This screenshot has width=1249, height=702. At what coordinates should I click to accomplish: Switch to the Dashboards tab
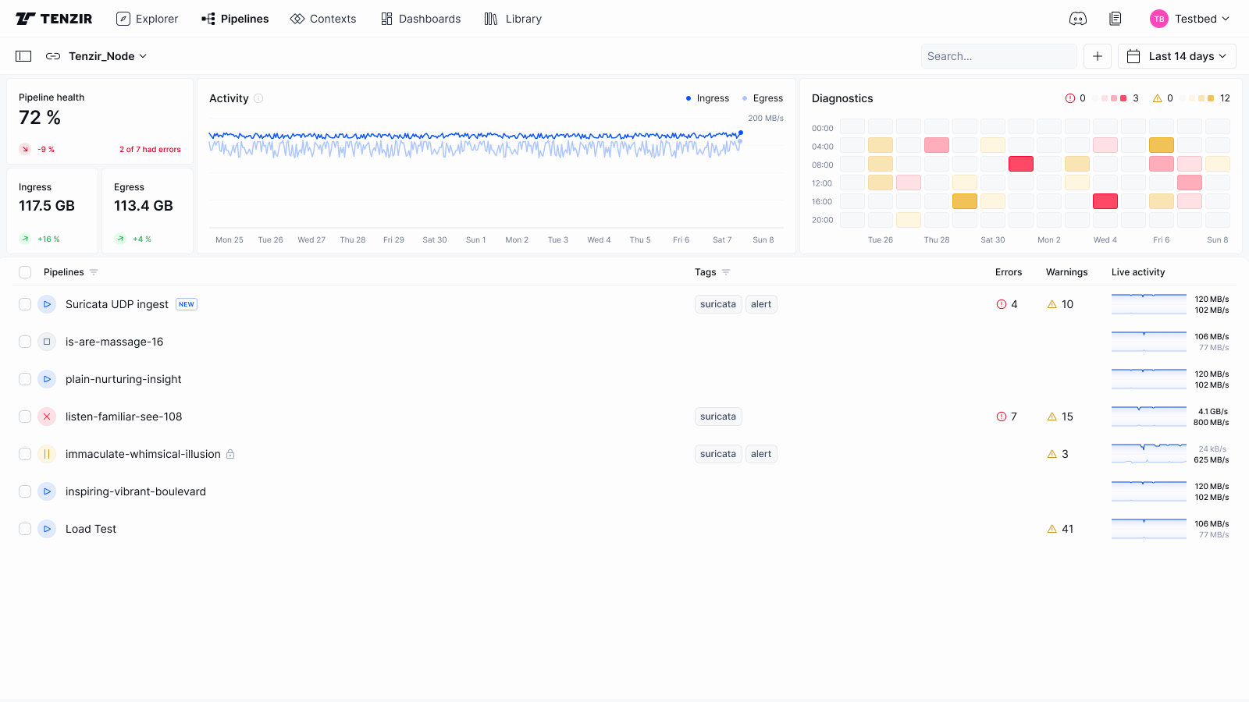[421, 19]
